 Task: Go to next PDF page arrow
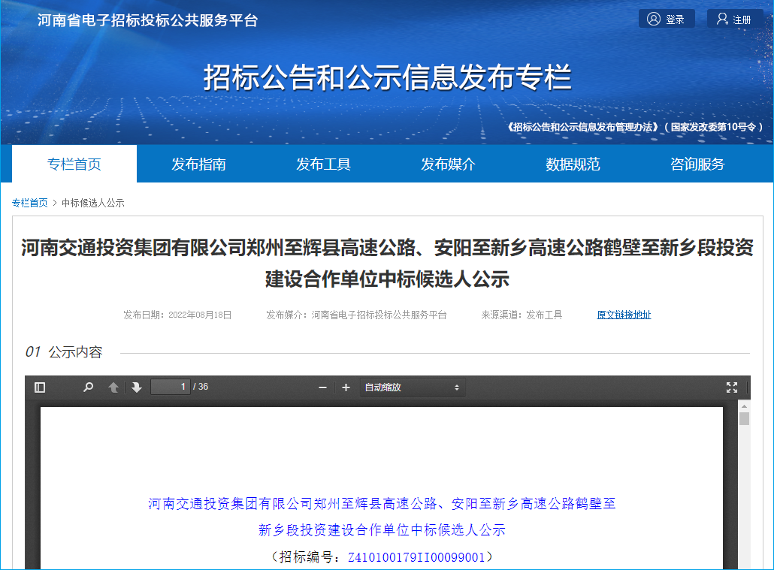136,388
